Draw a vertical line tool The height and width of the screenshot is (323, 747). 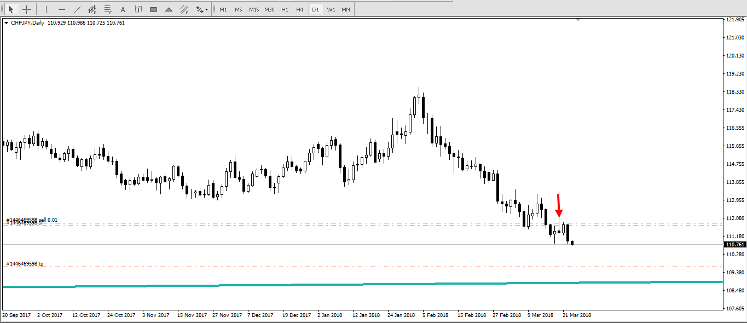coord(47,9)
